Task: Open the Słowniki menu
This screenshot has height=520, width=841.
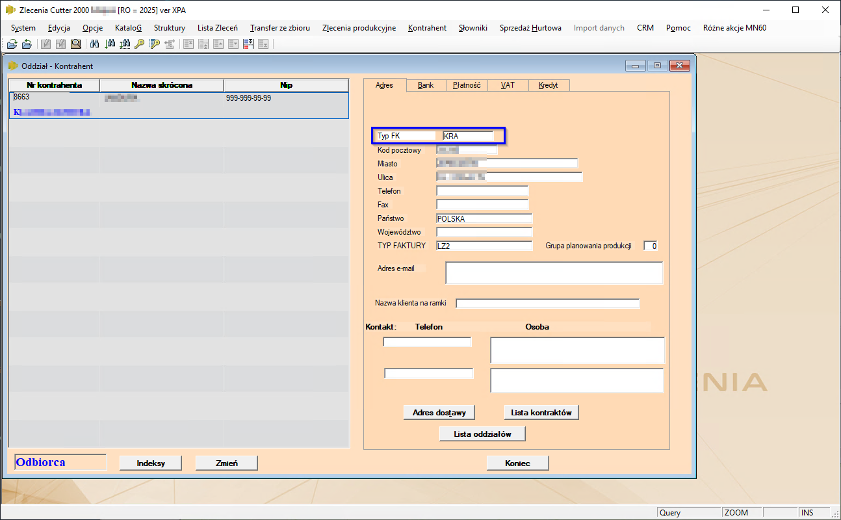Action: tap(473, 28)
